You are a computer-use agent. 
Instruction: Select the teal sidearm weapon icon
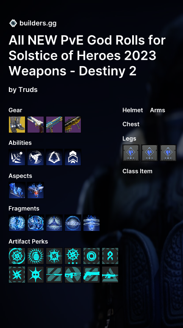click(x=54, y=125)
